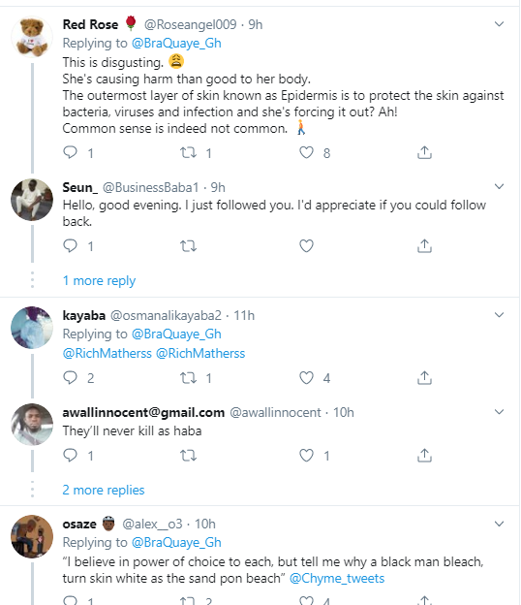Open Red Rose's teddy bear avatar

32,37
